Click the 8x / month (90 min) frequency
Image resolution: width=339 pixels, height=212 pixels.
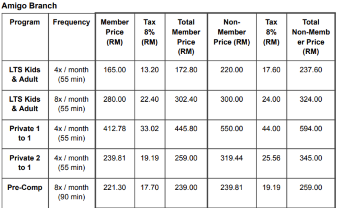(72, 192)
